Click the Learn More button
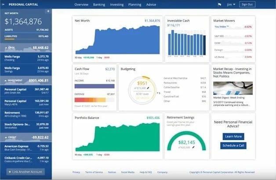 233,137
